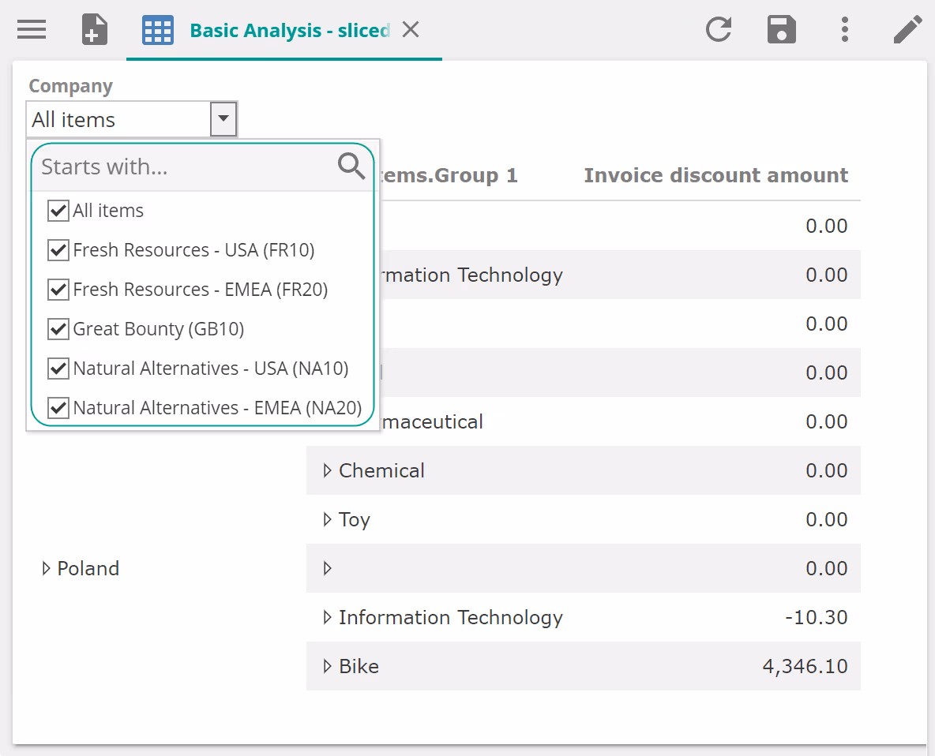Image resolution: width=935 pixels, height=756 pixels.
Task: Open the three-dot more options menu
Action: 845,30
